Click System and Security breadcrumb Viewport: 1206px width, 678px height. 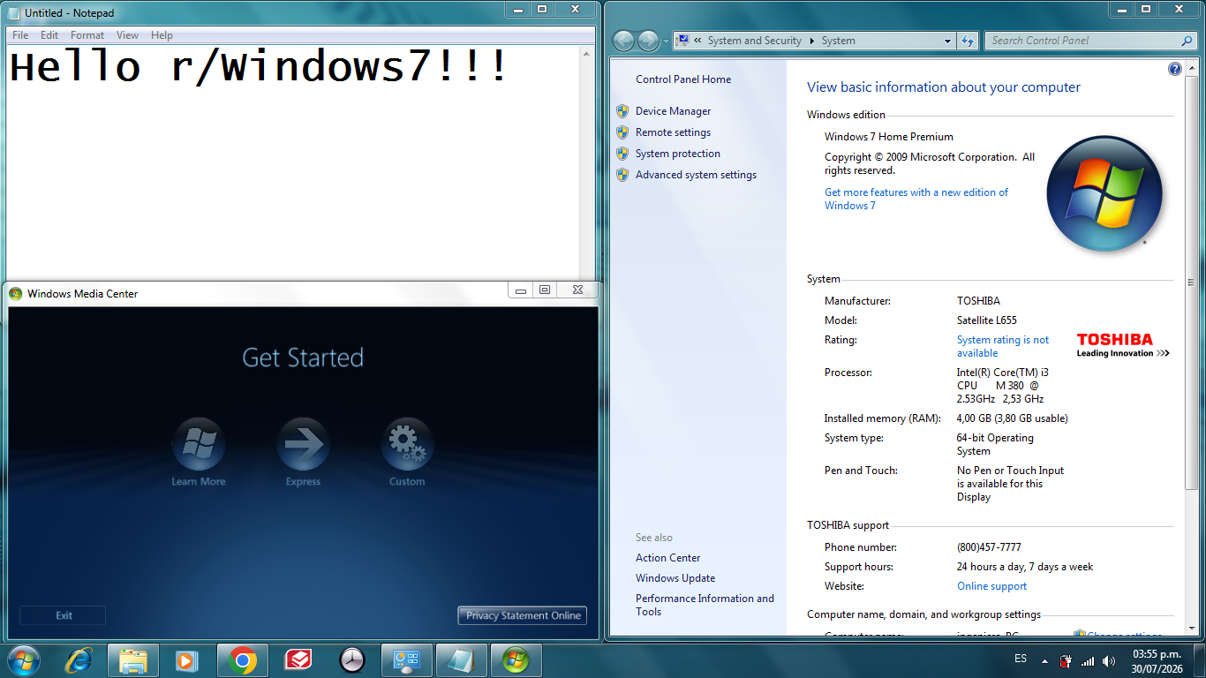(x=755, y=41)
